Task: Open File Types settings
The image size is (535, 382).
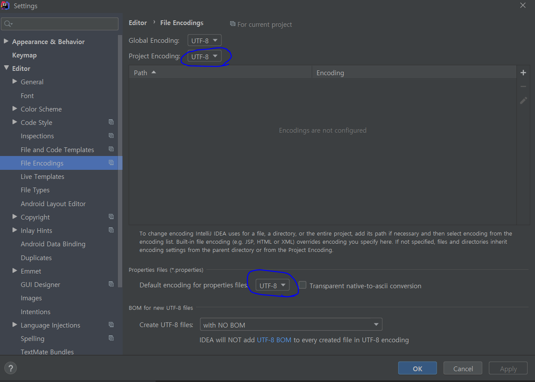Action: click(x=35, y=190)
